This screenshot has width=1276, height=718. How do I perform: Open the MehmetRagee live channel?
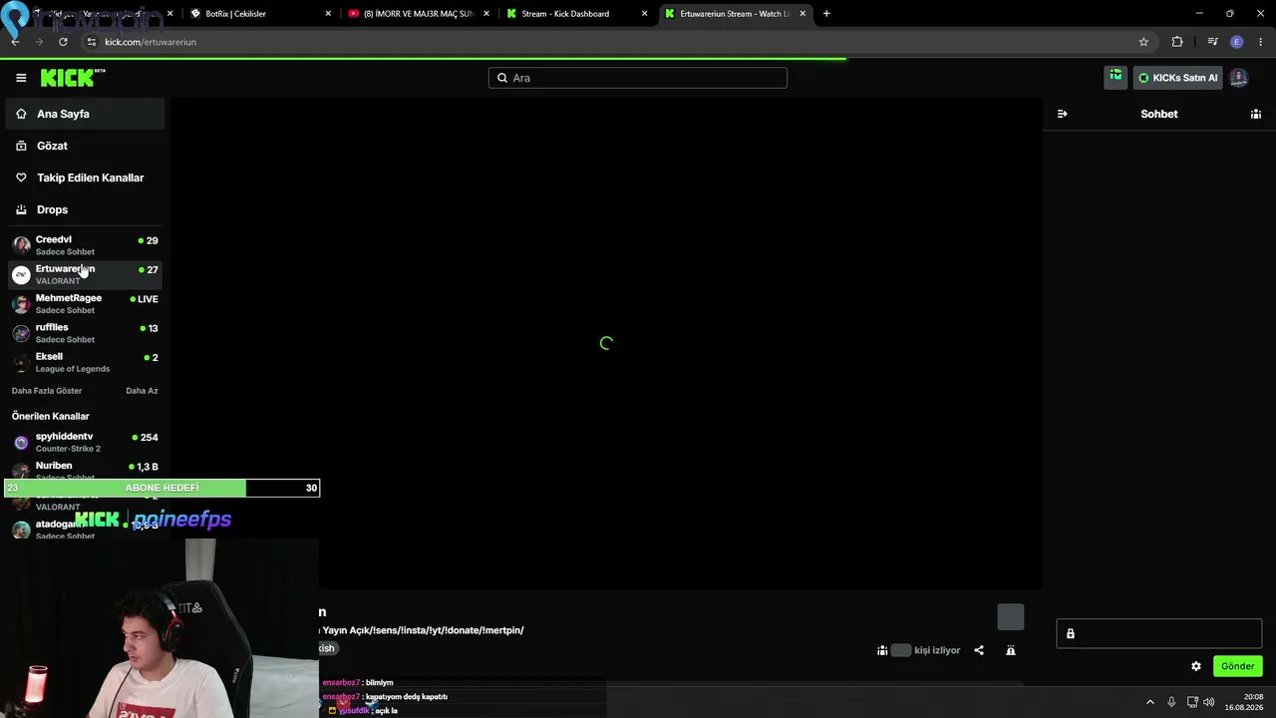[85, 303]
